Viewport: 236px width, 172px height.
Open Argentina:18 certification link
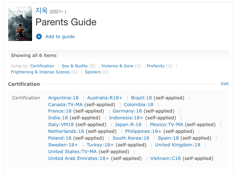63,98
